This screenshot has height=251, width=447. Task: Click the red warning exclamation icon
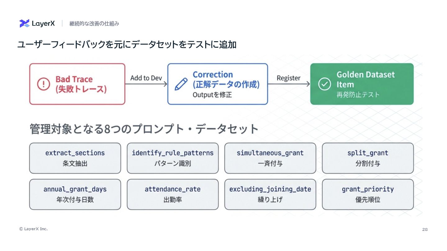(x=43, y=84)
